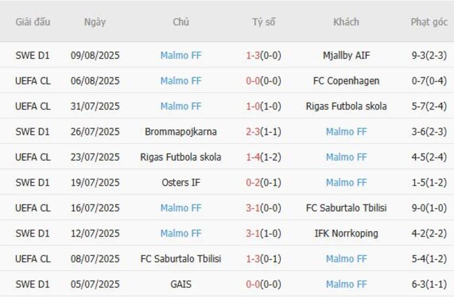Open the 2-3 score of the Brommapojkarna match
The height and width of the screenshot is (298, 454).
point(254,132)
